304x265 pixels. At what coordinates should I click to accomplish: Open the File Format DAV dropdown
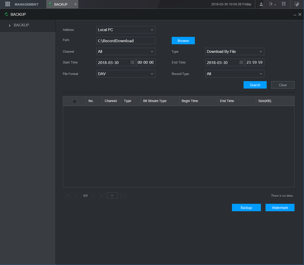tap(126, 73)
